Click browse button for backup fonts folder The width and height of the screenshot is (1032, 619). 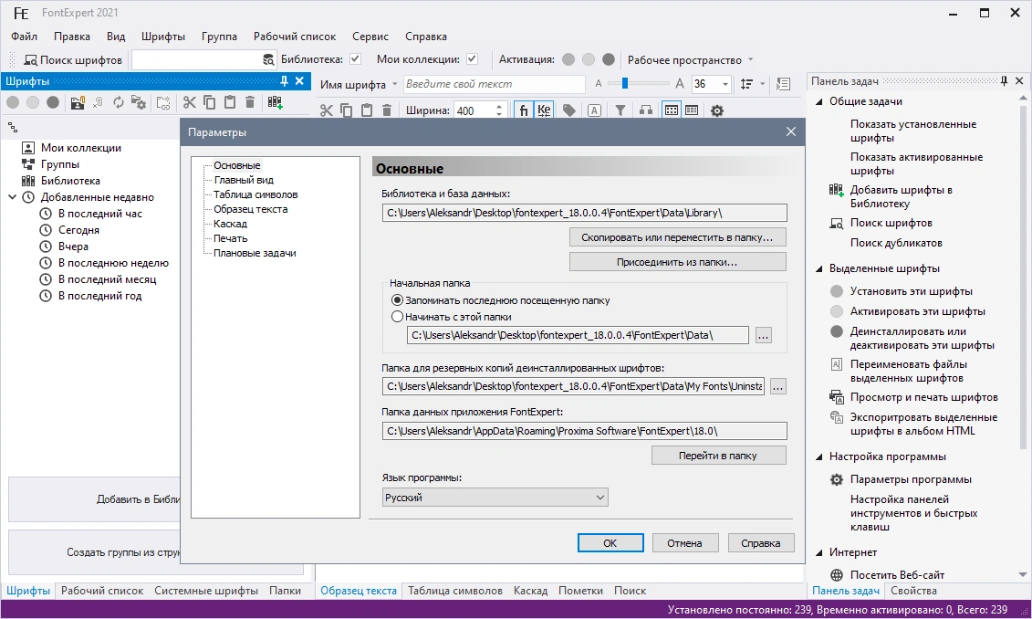[778, 386]
